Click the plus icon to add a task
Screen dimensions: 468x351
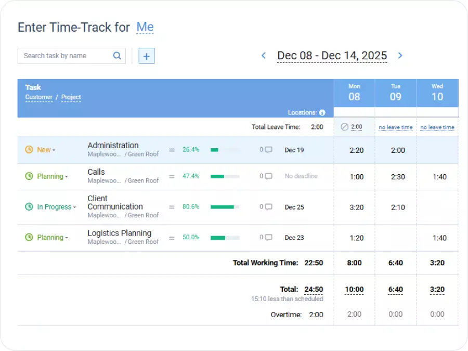pyautogui.click(x=146, y=56)
